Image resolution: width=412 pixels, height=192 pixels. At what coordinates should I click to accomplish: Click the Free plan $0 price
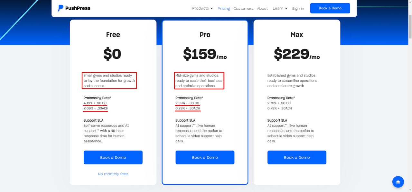112,54
